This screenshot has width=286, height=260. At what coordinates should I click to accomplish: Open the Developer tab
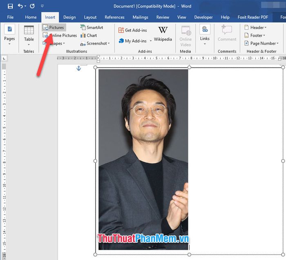(203, 17)
